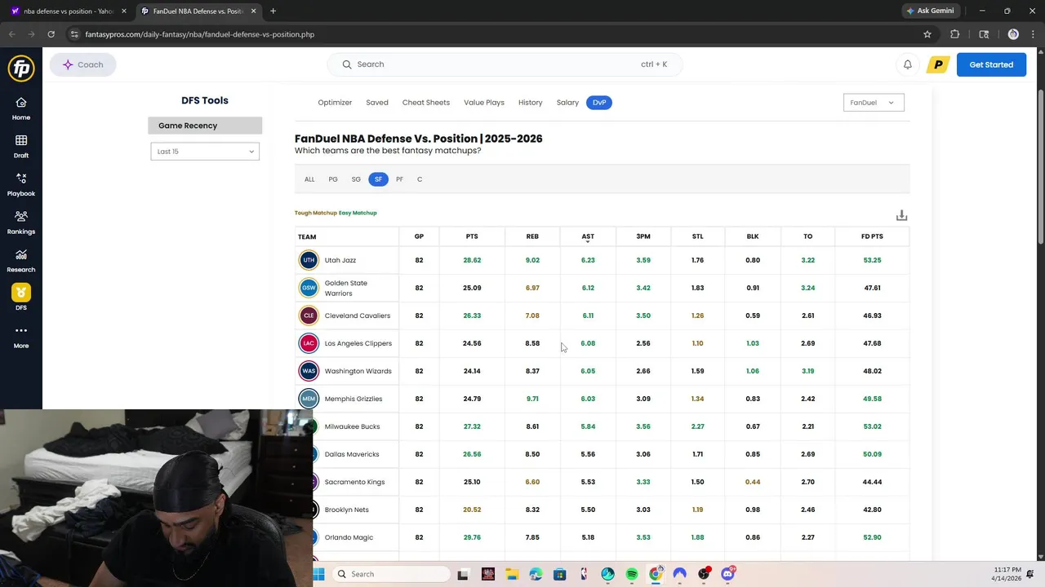Screen dimensions: 1045x587
Task: Click Ask Gemini in browser title bar
Action: pyautogui.click(x=929, y=11)
